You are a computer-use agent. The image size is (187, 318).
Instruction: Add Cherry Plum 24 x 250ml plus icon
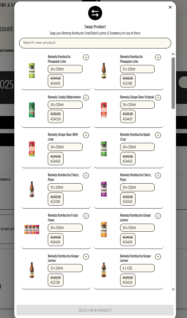[x=158, y=176]
